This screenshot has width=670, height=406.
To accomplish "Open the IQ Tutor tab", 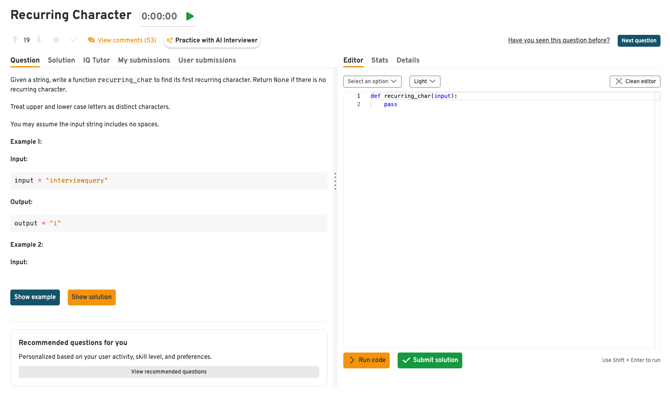I will point(96,60).
